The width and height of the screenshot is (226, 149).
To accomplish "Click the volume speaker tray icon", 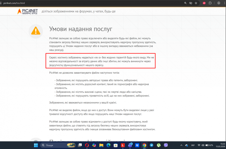I will coord(203,145).
